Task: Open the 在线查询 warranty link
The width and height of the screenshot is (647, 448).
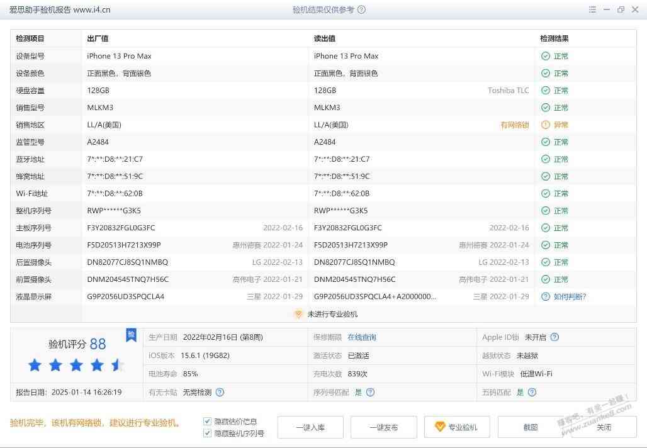Action: point(362,337)
